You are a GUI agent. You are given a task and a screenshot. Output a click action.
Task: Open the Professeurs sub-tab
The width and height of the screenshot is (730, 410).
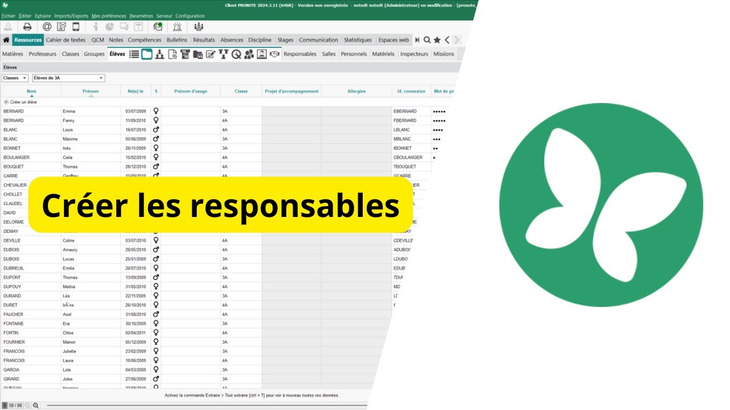tap(43, 54)
